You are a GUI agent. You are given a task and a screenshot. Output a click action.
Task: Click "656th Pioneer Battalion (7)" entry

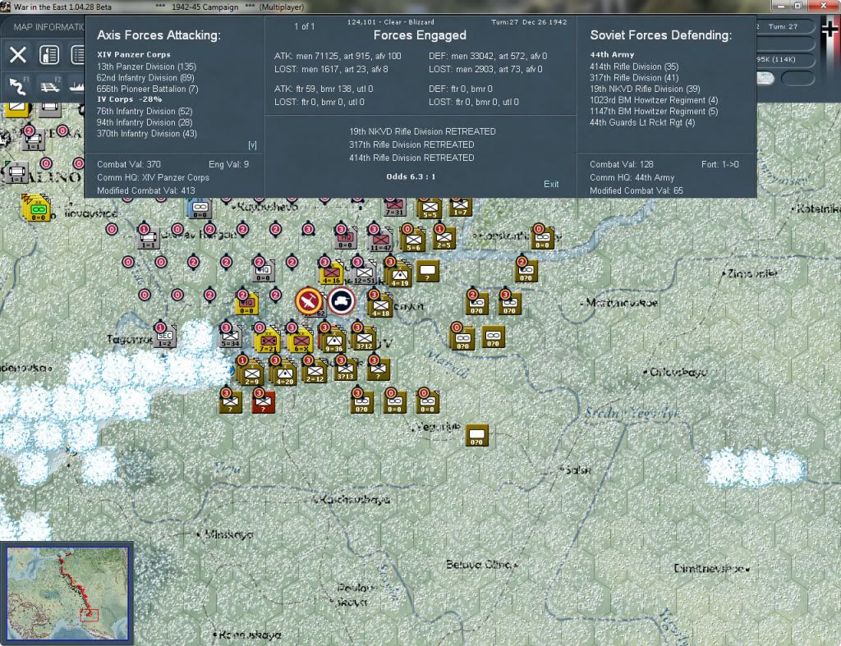coord(148,89)
